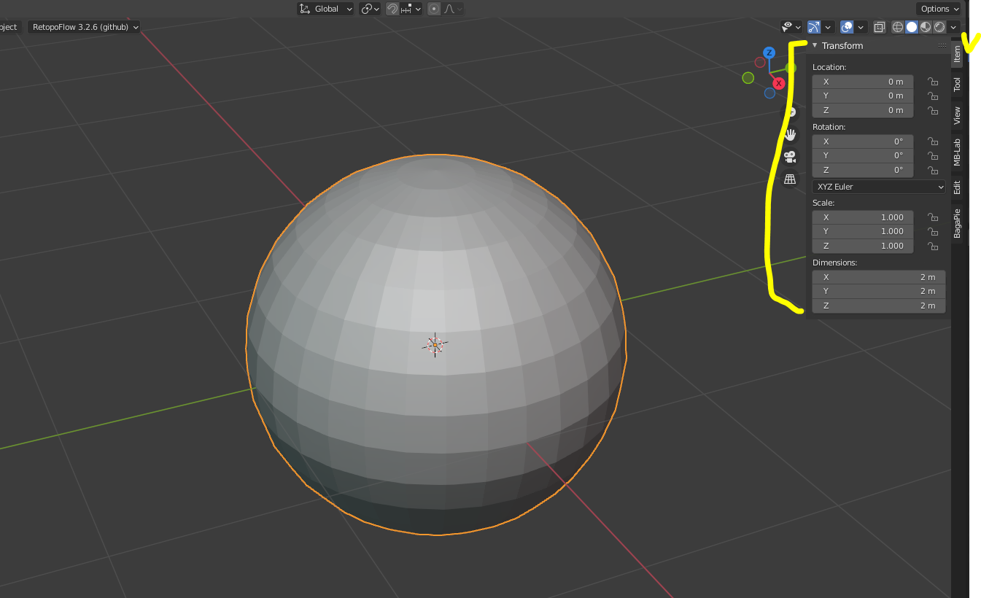Click the Dimensions X field
Image resolution: width=981 pixels, height=598 pixels.
pyautogui.click(x=879, y=277)
